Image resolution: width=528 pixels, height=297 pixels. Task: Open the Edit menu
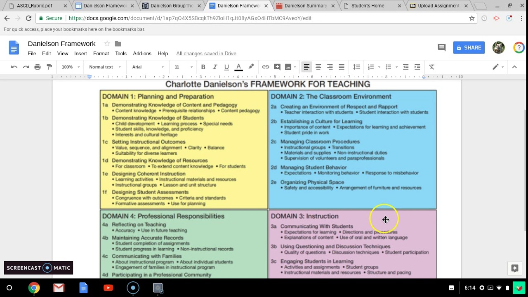pyautogui.click(x=46, y=54)
